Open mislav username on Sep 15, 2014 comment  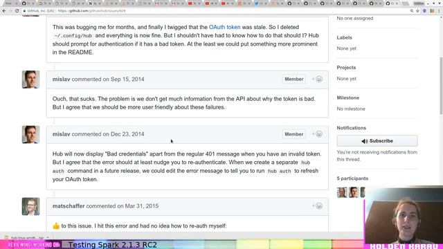click(62, 80)
